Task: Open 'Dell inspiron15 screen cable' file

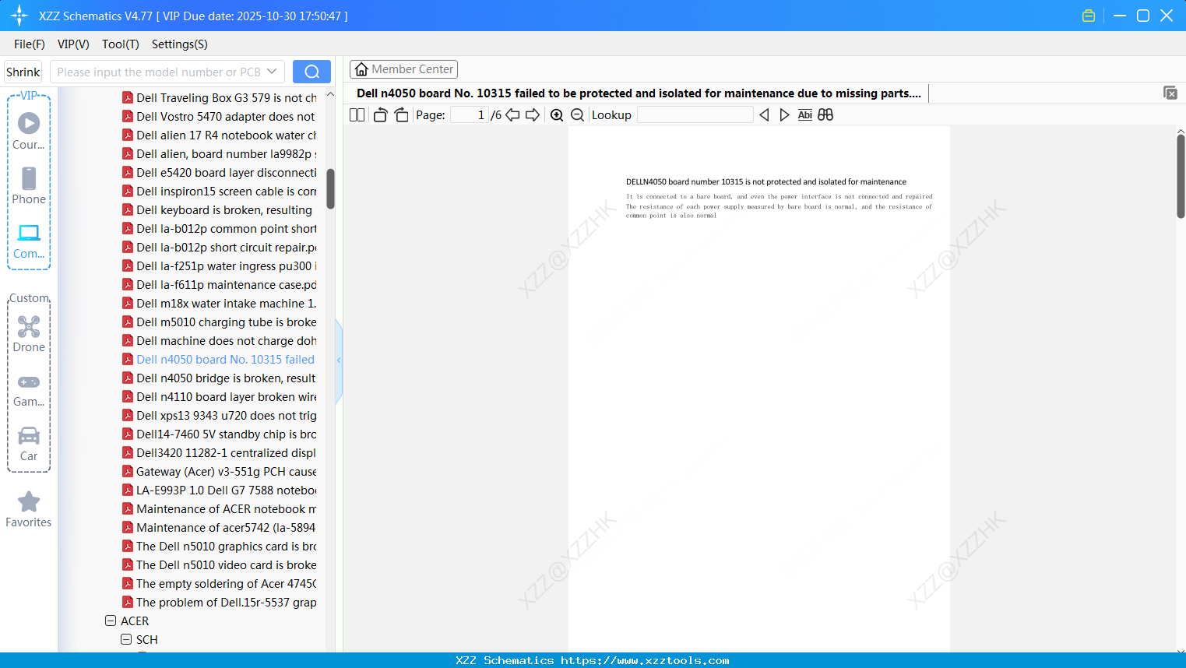Action: point(219,192)
